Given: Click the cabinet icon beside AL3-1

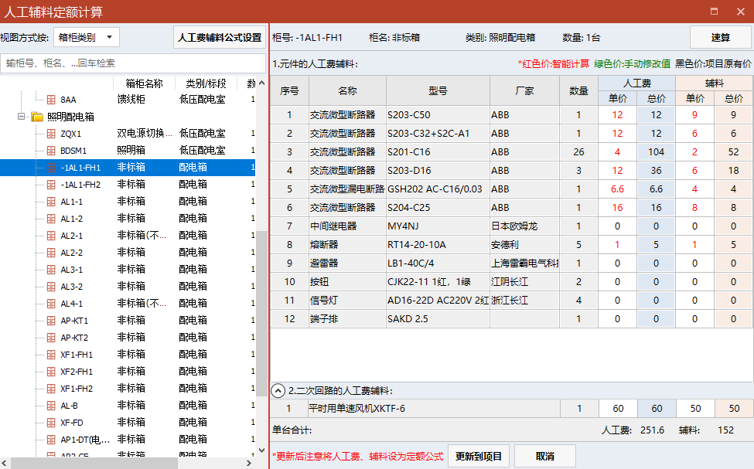Looking at the screenshot, I should 51,270.
